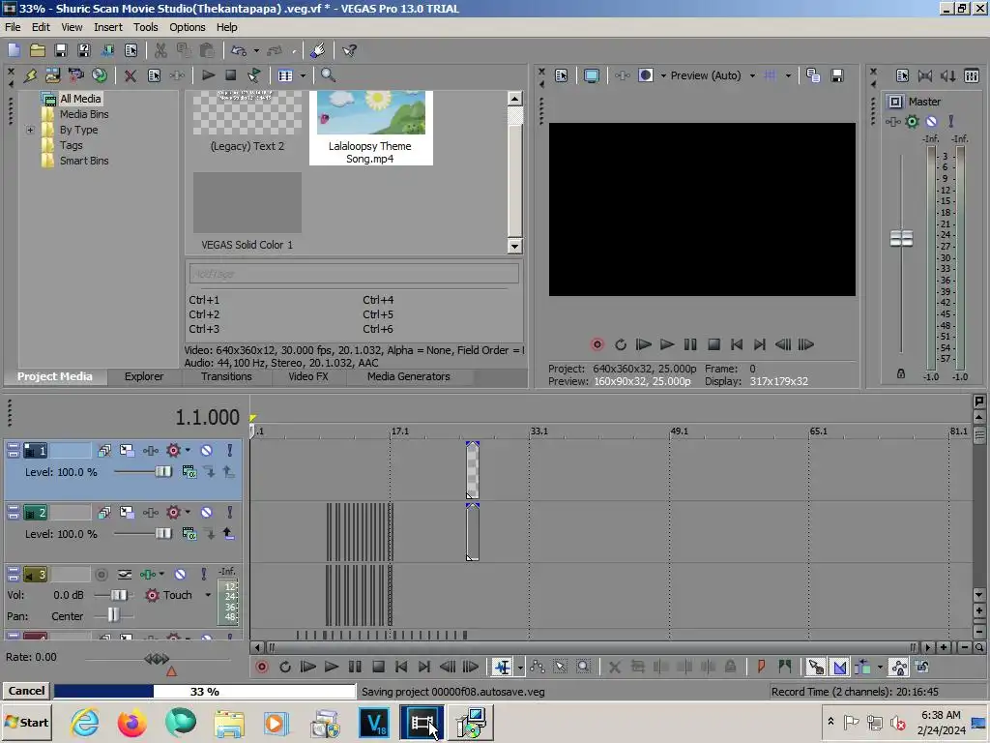Image resolution: width=990 pixels, height=743 pixels.
Task: Open audio track 3 Touch automation dropdown
Action: point(208,595)
